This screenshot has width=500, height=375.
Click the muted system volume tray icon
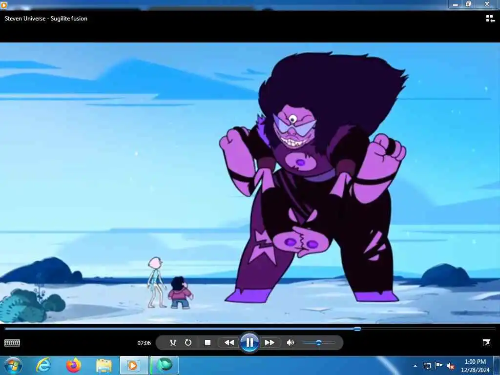(x=451, y=366)
